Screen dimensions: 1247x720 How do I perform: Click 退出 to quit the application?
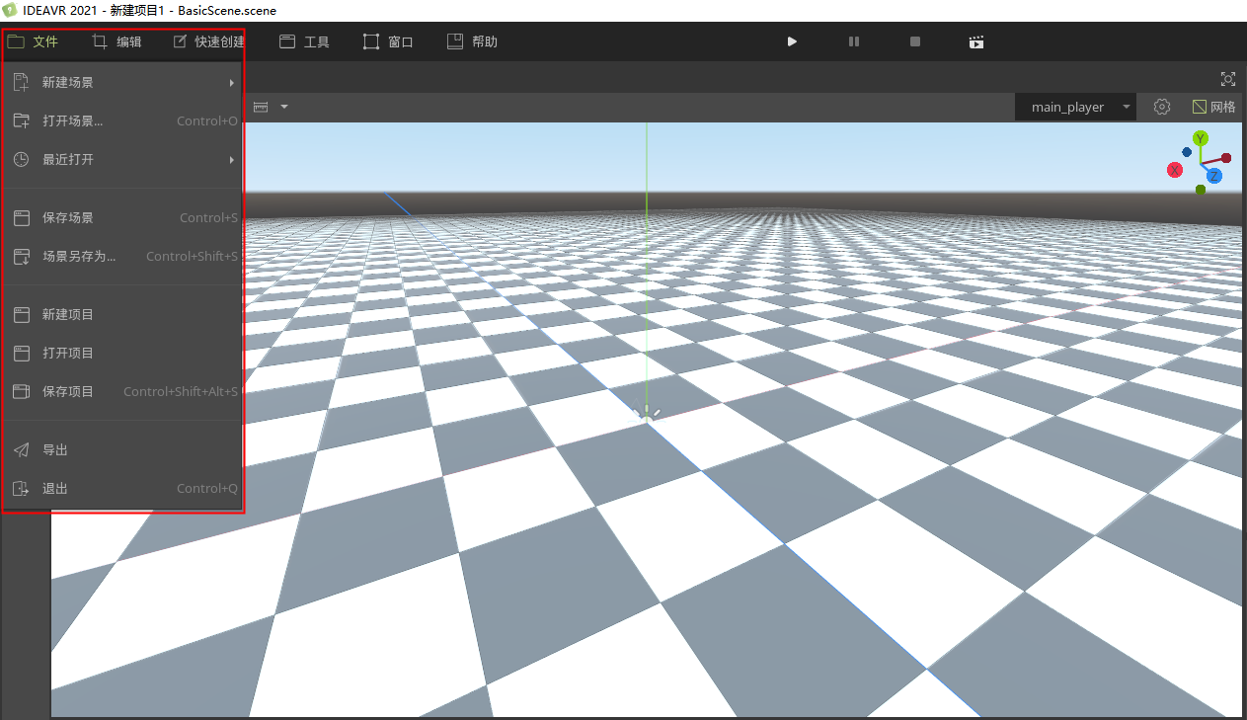coord(122,489)
